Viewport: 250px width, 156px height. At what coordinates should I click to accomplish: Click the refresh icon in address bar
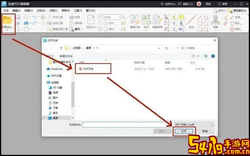(167, 48)
